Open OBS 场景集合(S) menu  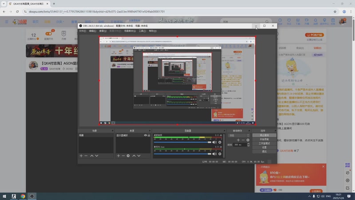(130, 31)
